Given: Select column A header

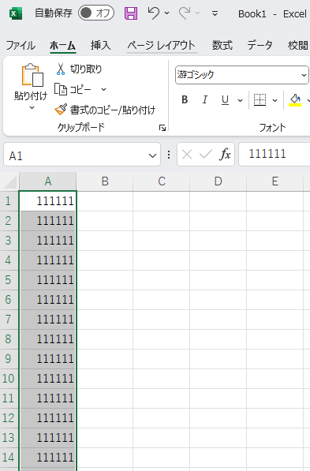Looking at the screenshot, I should (48, 181).
